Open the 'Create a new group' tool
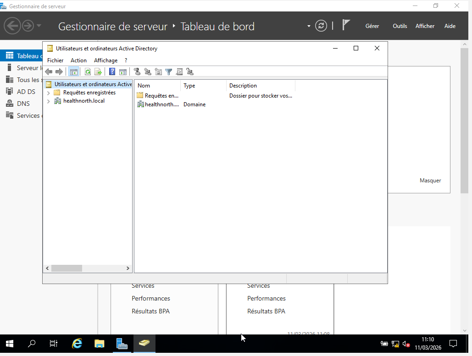This screenshot has height=356, width=472. pos(147,71)
